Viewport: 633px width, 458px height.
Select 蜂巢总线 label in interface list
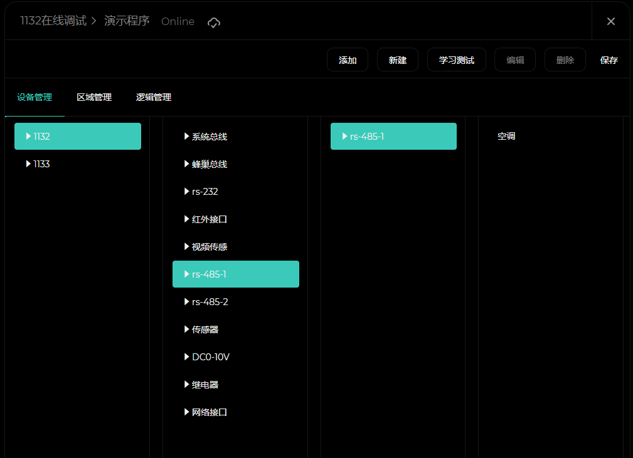click(x=210, y=164)
